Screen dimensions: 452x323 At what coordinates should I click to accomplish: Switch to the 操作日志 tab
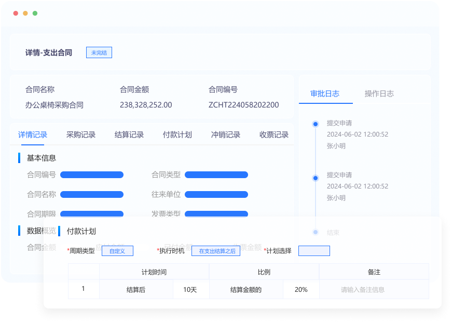(379, 93)
